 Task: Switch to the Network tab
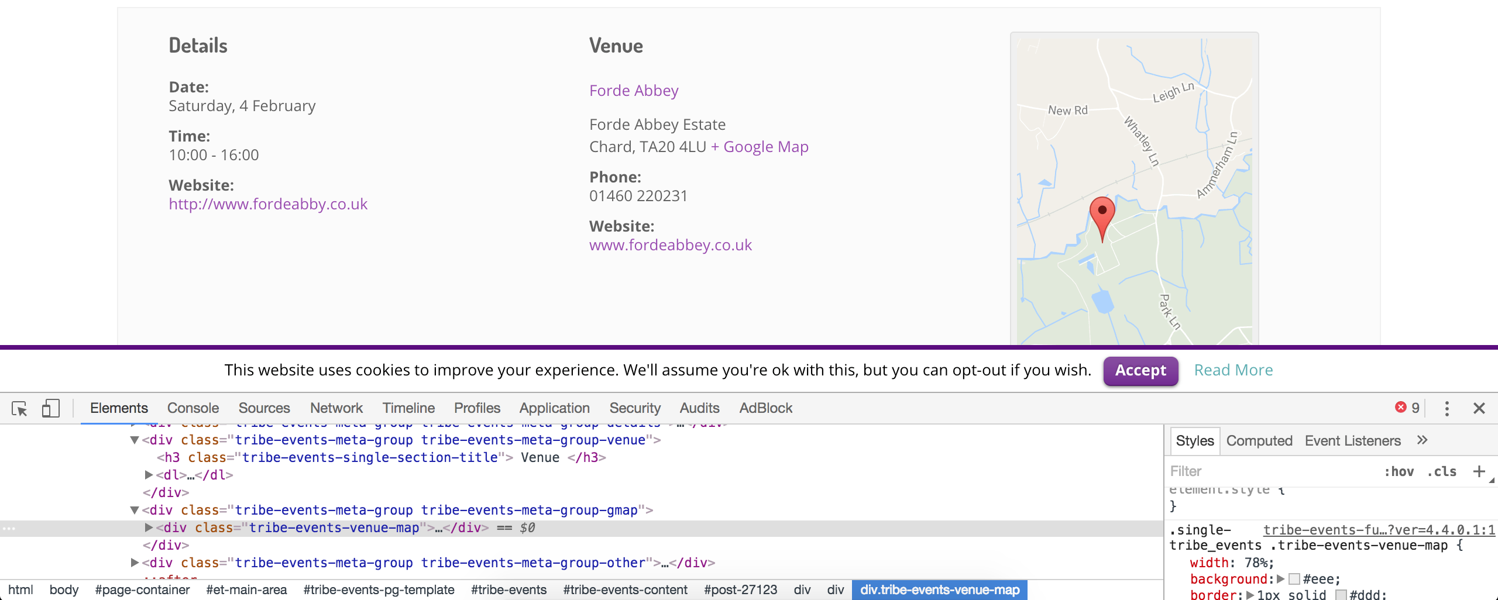[x=336, y=408]
